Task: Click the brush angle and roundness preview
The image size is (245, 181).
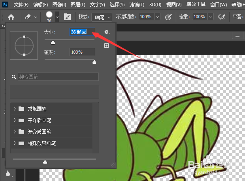Action: [x=24, y=45]
